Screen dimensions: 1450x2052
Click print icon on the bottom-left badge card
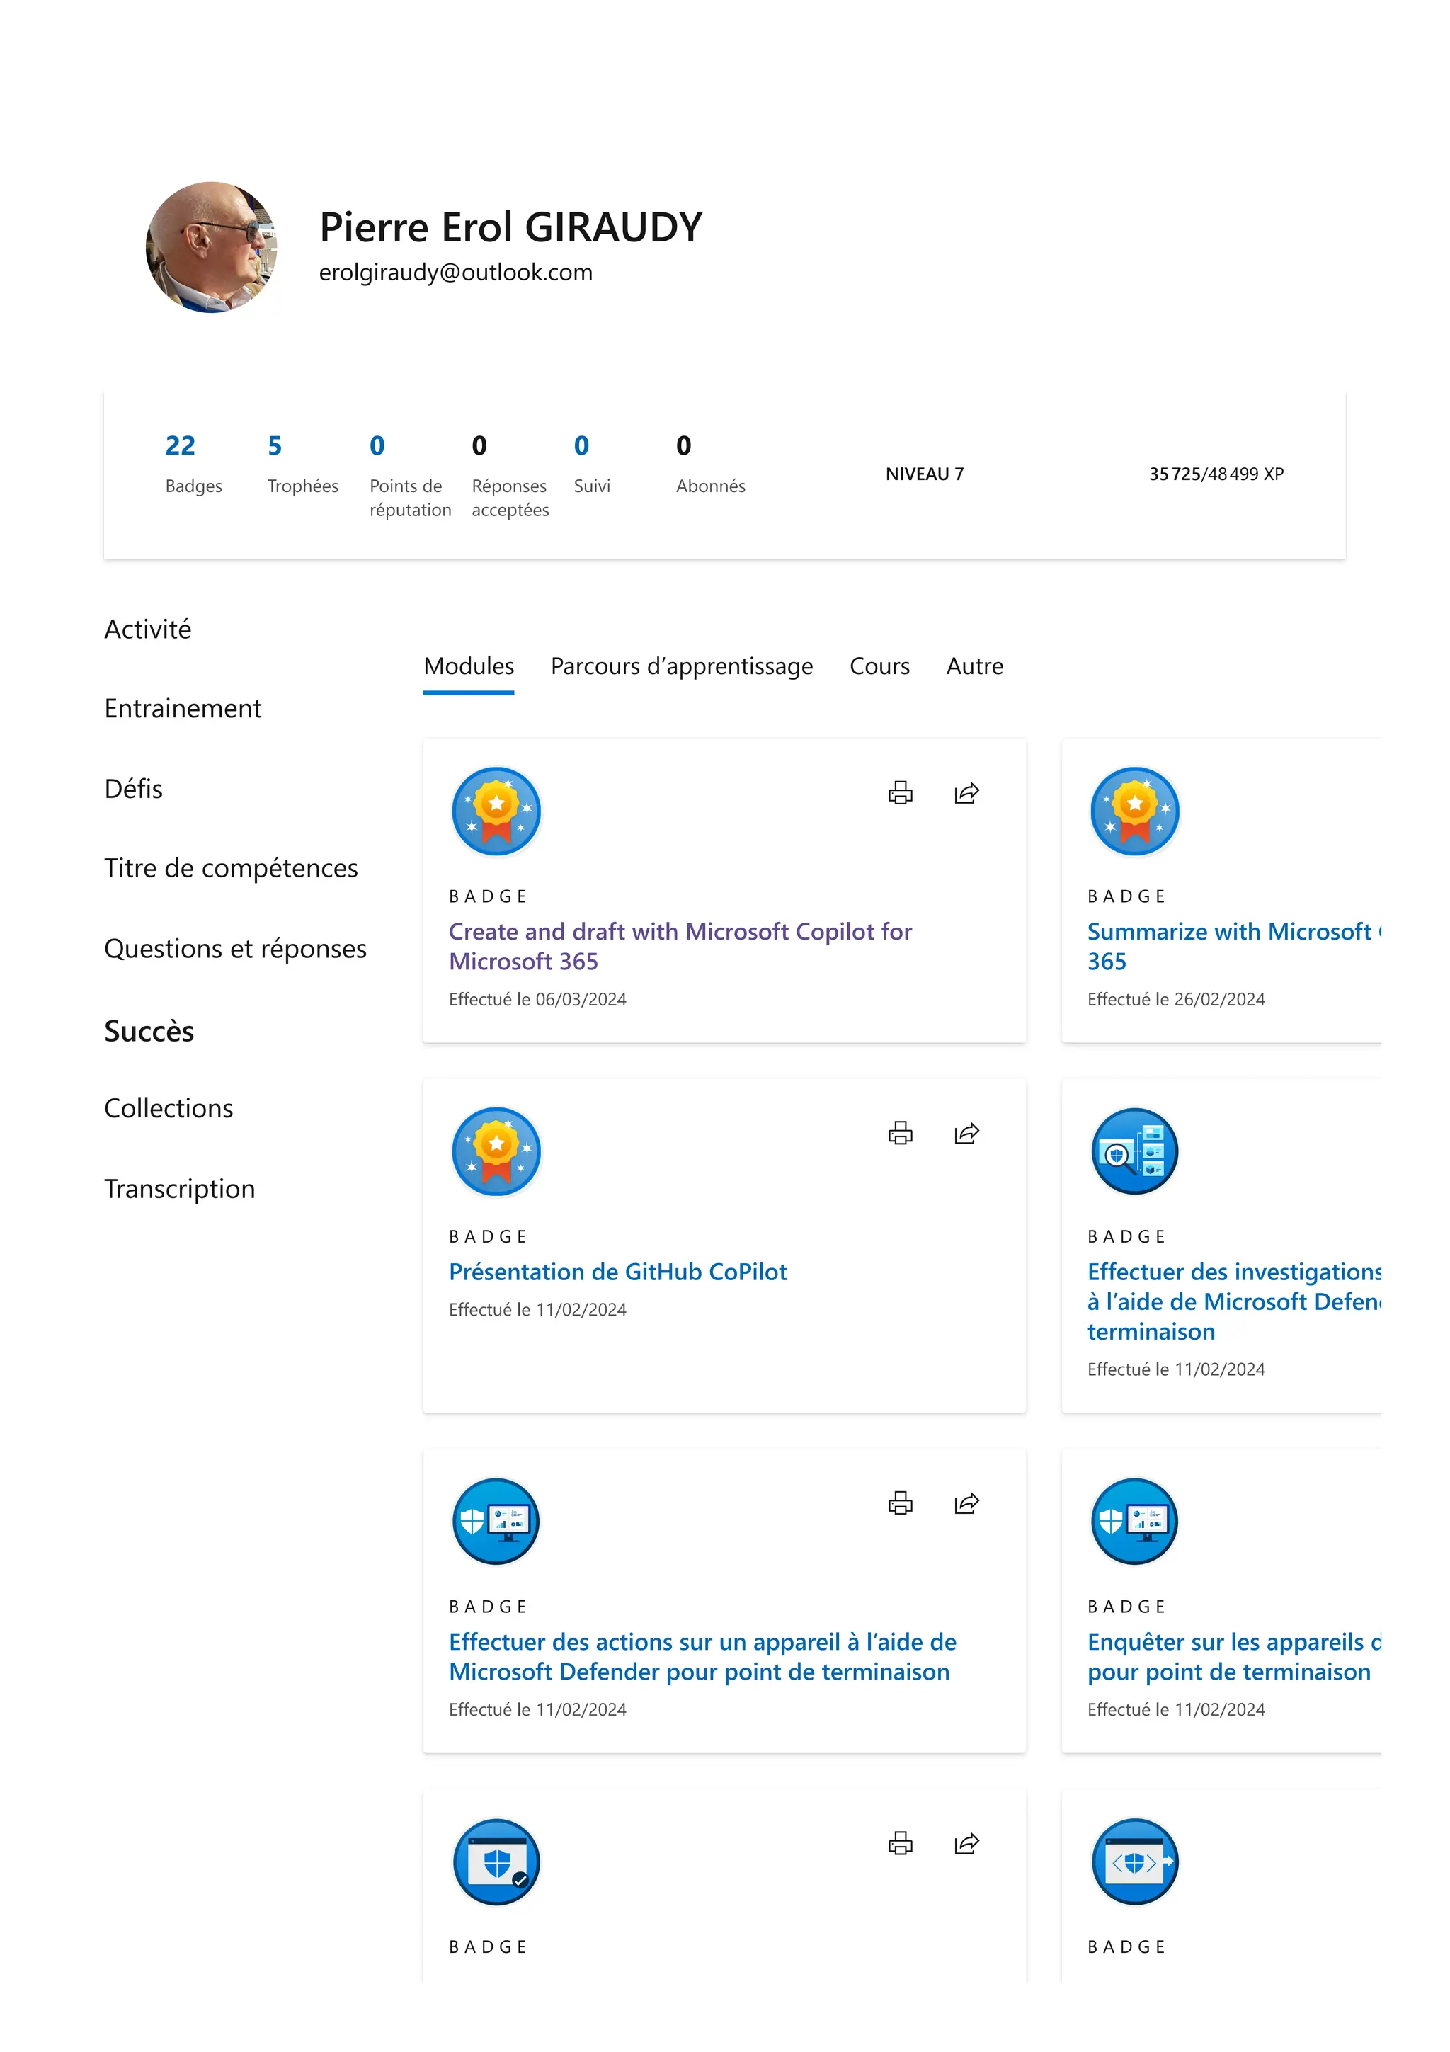900,1844
